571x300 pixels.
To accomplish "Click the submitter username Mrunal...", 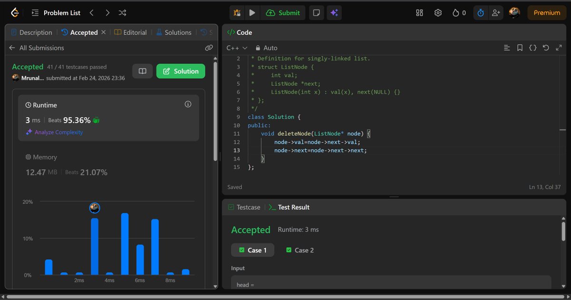I will (33, 78).
